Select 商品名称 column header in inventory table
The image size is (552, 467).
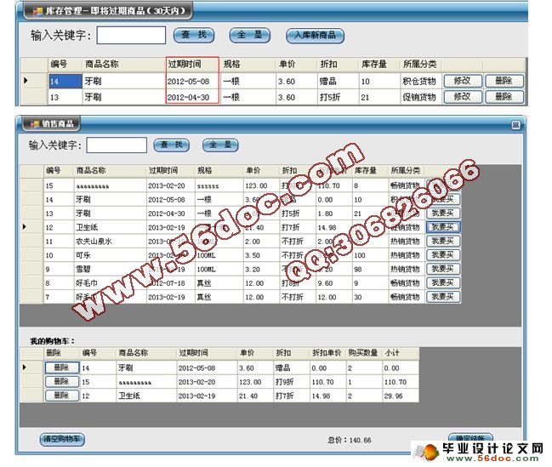pos(124,64)
